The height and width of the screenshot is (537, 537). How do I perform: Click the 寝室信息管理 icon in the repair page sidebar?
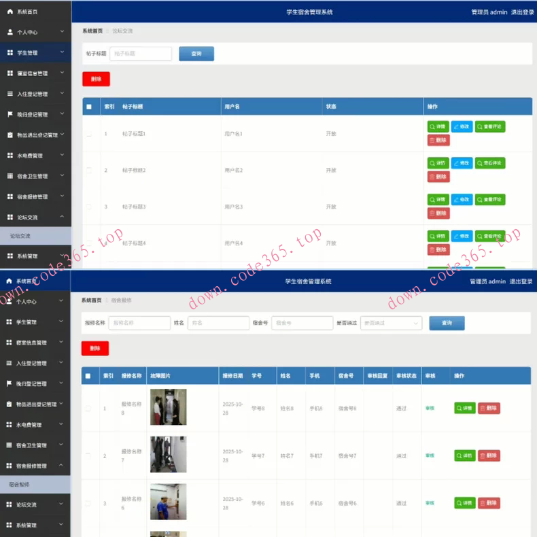coord(9,343)
